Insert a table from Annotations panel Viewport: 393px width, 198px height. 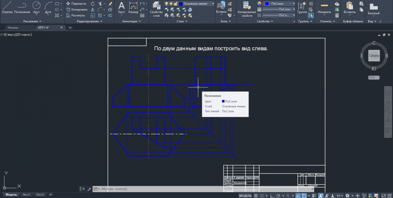pos(142,16)
